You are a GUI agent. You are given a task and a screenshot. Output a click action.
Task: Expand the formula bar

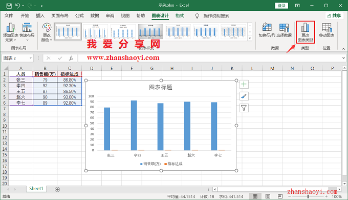point(343,58)
